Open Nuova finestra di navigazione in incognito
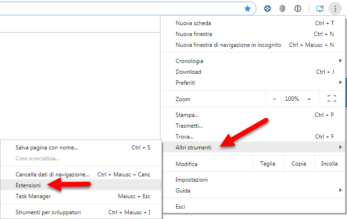 click(x=253, y=45)
